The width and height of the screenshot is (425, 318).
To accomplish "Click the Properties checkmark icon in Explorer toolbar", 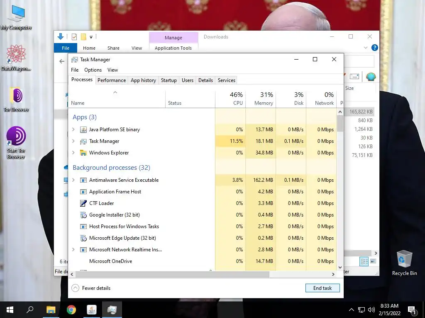I will click(x=74, y=37).
